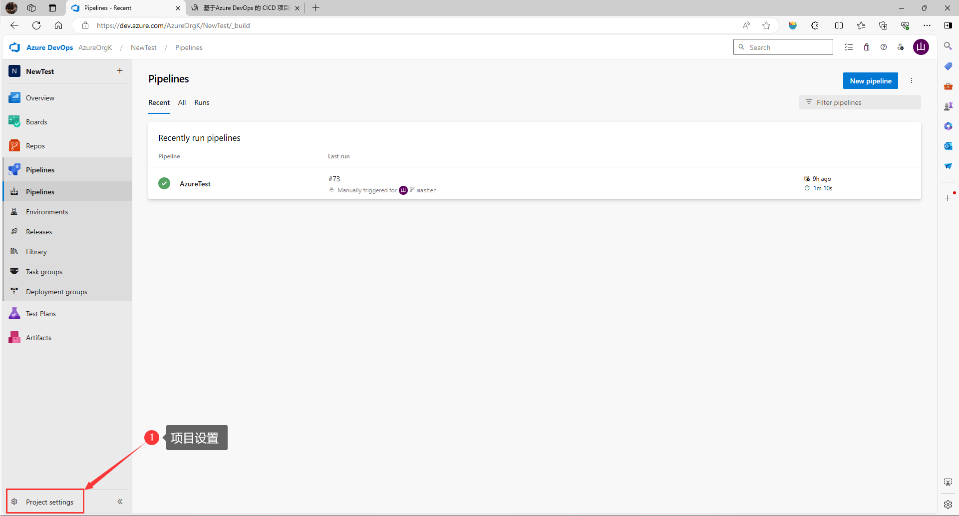Click NewTest project name in sidebar
Image resolution: width=959 pixels, height=516 pixels.
[x=40, y=71]
